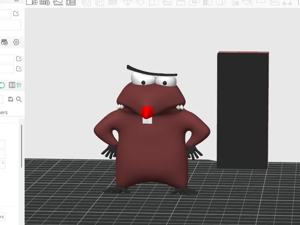This screenshot has height=225, width=300.
Task: Click the Arrange all objects icon
Action: 71,2
